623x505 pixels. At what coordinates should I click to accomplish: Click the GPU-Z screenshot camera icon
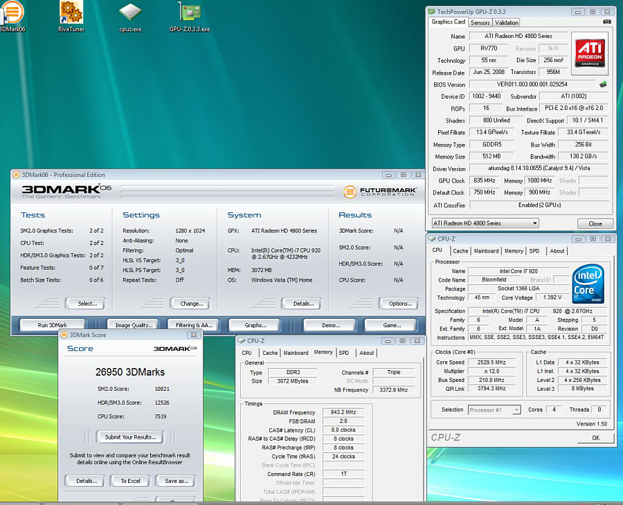606,22
